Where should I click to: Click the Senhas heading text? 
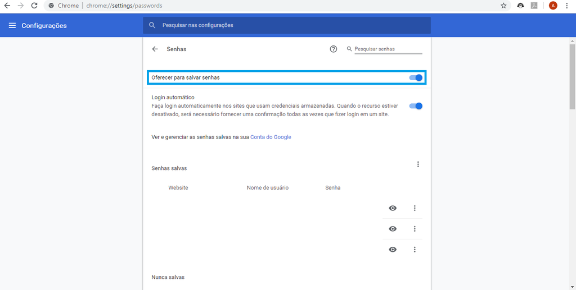[x=176, y=49]
